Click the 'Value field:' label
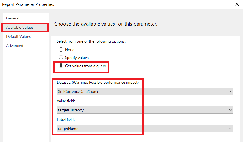The height and width of the screenshot is (142, 243). [x=65, y=101]
